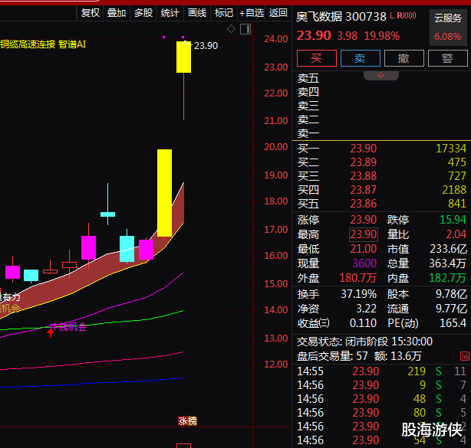Click the blue 卖 sell button
Screen dimensions: 471x448
click(361, 58)
